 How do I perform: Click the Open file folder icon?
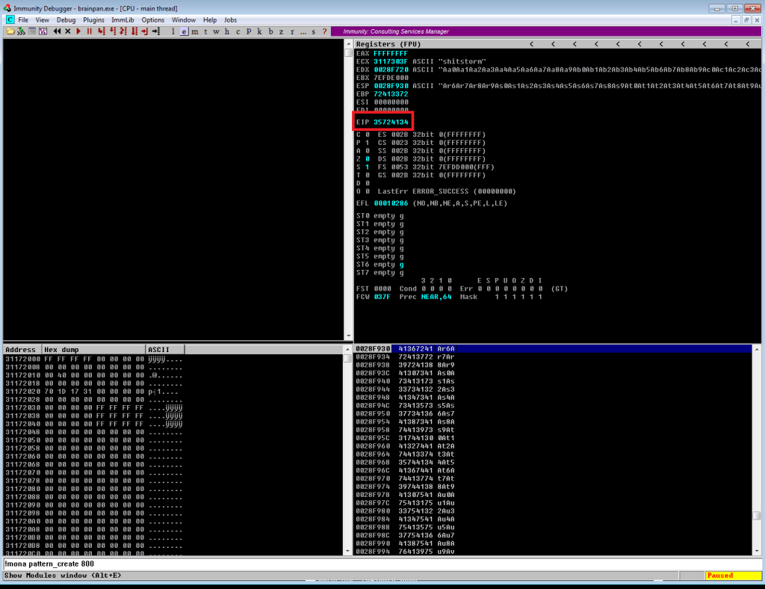[10, 31]
